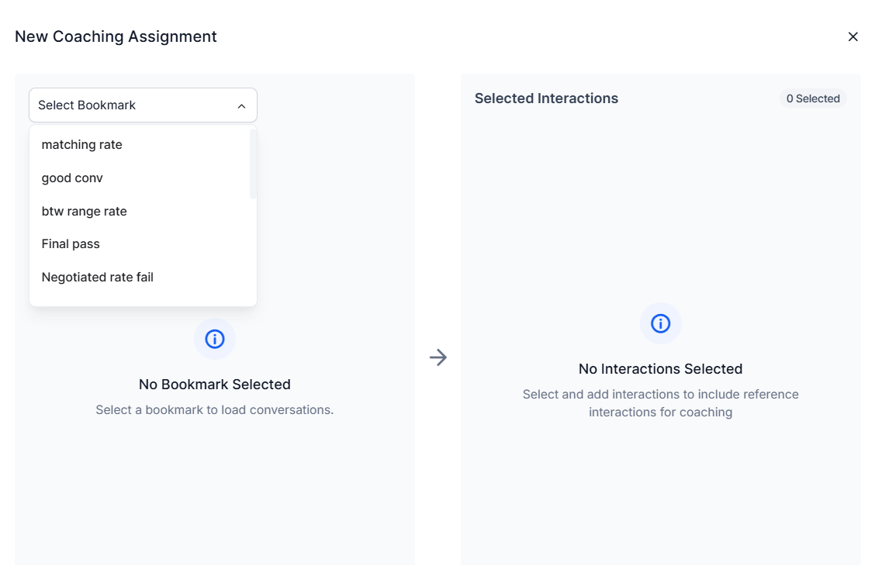
Task: Click the Selected Interactions panel heading
Action: click(546, 98)
